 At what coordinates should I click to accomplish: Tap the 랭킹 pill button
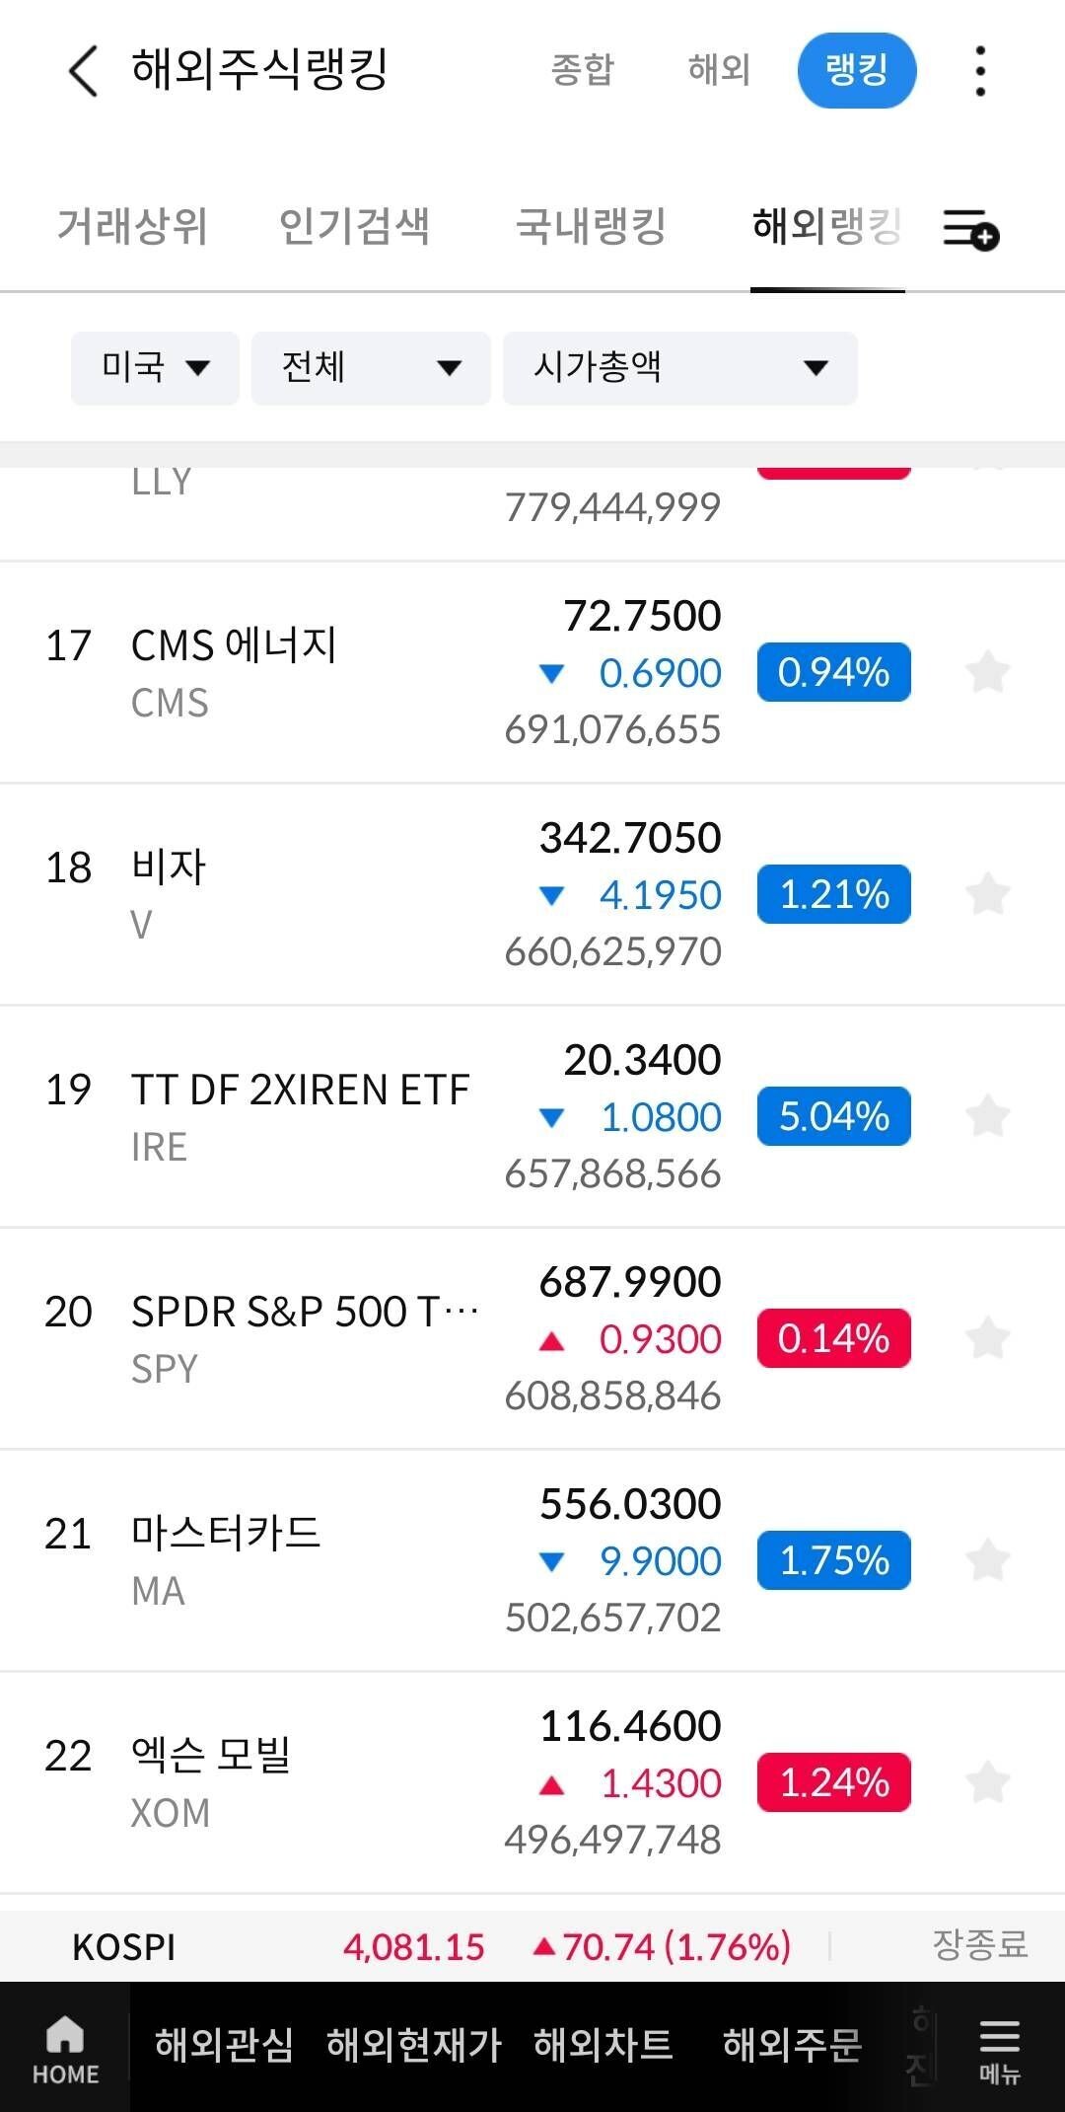point(856,71)
